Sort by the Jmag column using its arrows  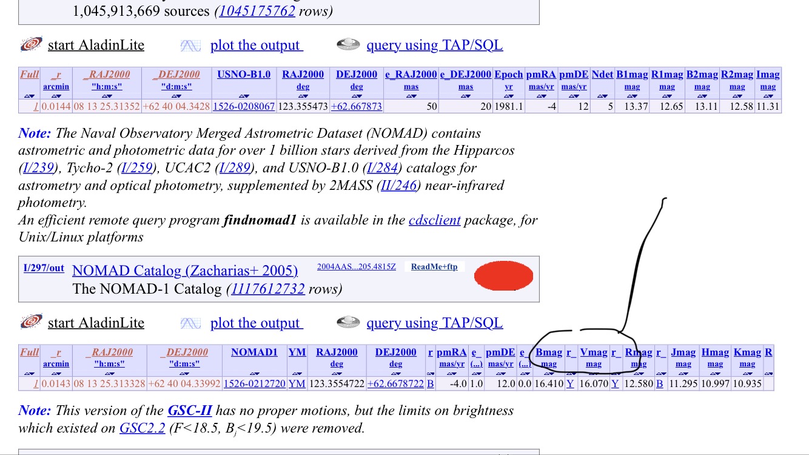pos(683,374)
